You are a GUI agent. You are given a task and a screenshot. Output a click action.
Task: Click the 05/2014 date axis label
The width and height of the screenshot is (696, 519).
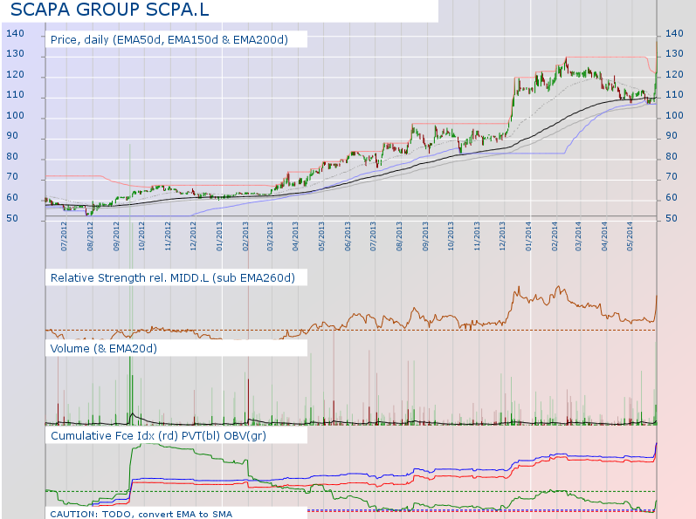[x=630, y=236]
